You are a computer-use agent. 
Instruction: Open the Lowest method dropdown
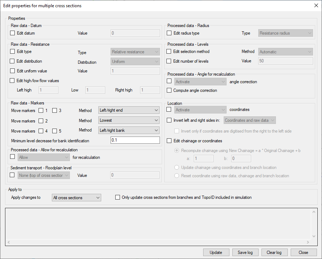pyautogui.click(x=129, y=120)
